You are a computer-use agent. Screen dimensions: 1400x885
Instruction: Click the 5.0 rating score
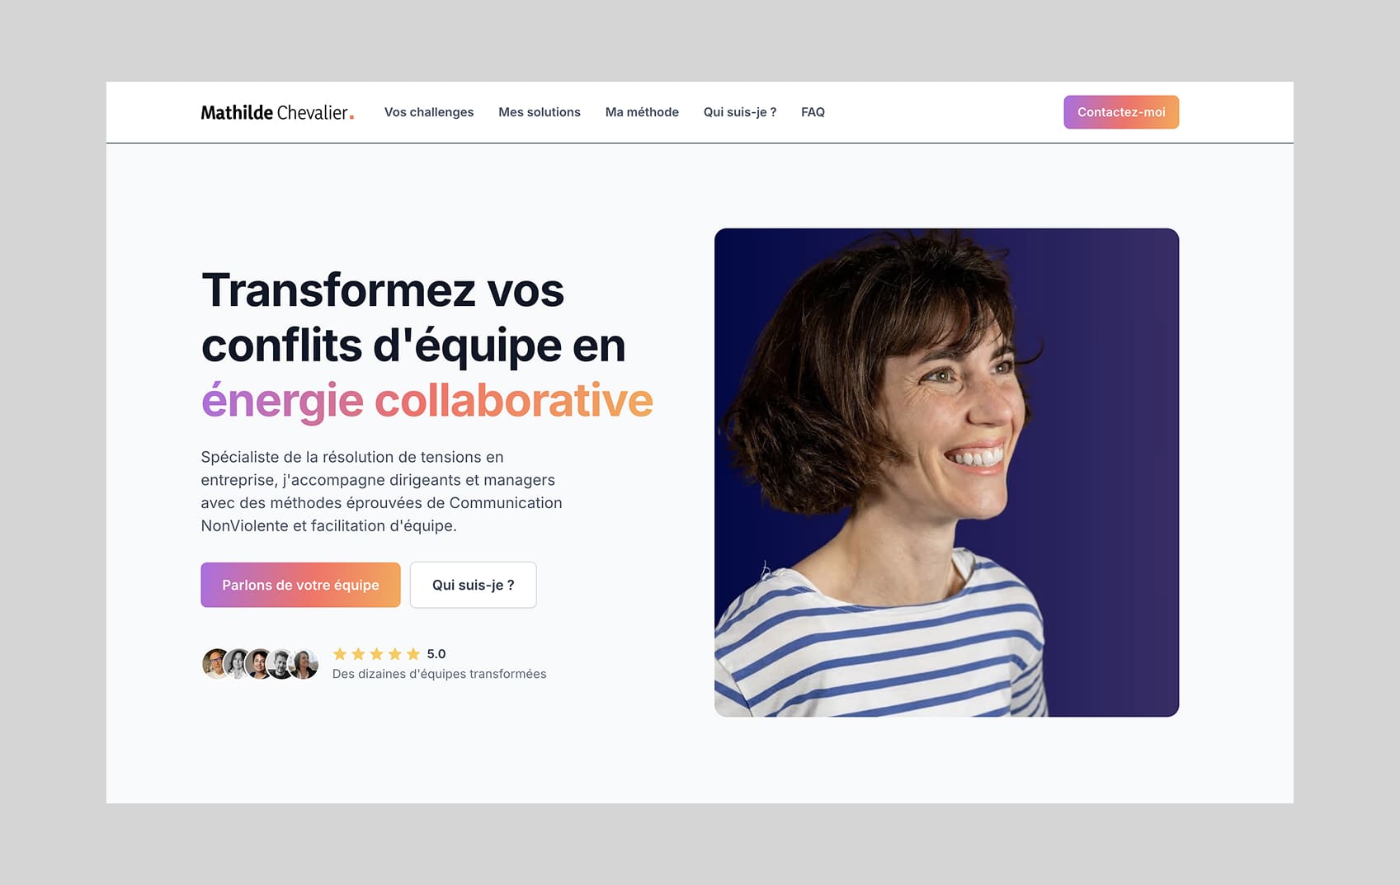click(436, 654)
